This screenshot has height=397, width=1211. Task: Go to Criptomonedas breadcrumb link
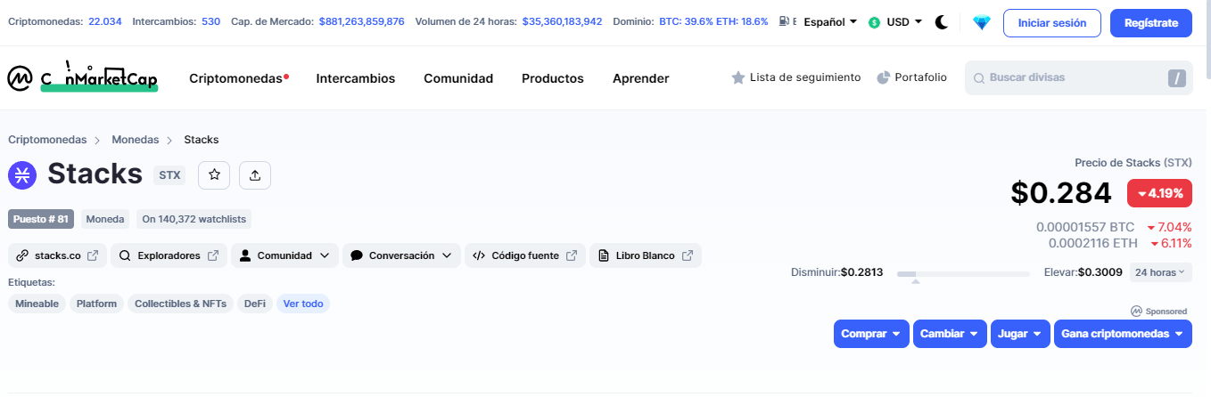click(x=47, y=140)
